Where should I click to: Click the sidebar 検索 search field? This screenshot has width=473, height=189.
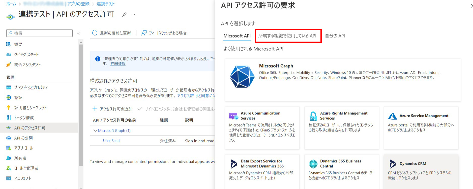pyautogui.click(x=39, y=33)
